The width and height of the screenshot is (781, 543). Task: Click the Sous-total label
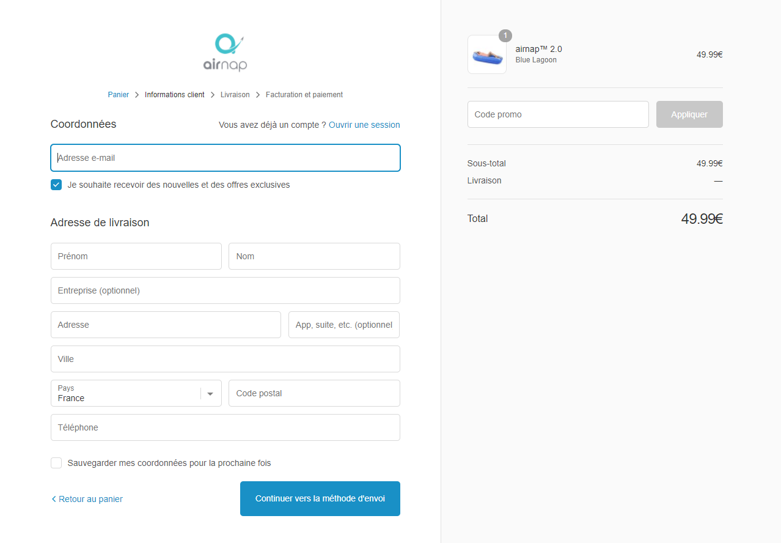486,163
